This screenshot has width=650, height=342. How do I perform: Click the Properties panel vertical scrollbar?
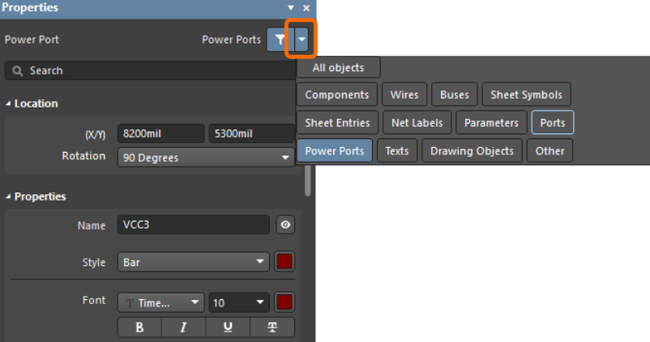pyautogui.click(x=308, y=180)
